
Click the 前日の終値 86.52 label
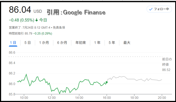167,64
